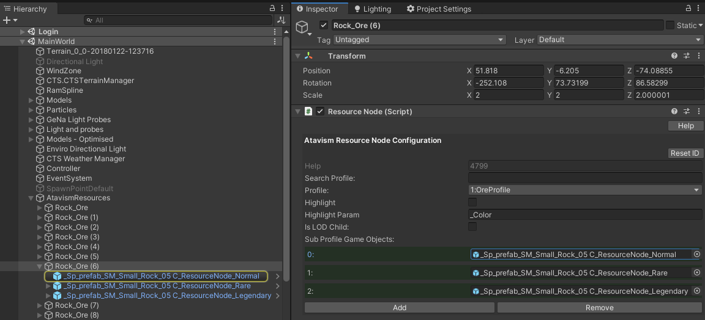
Task: Click the GameObject cube icon selector
Action: pos(302,27)
